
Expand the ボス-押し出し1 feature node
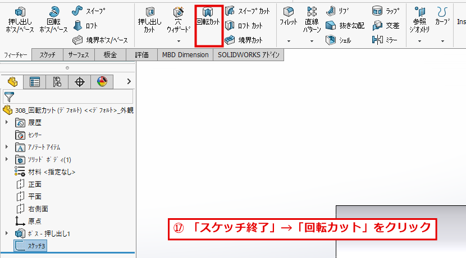(7, 233)
